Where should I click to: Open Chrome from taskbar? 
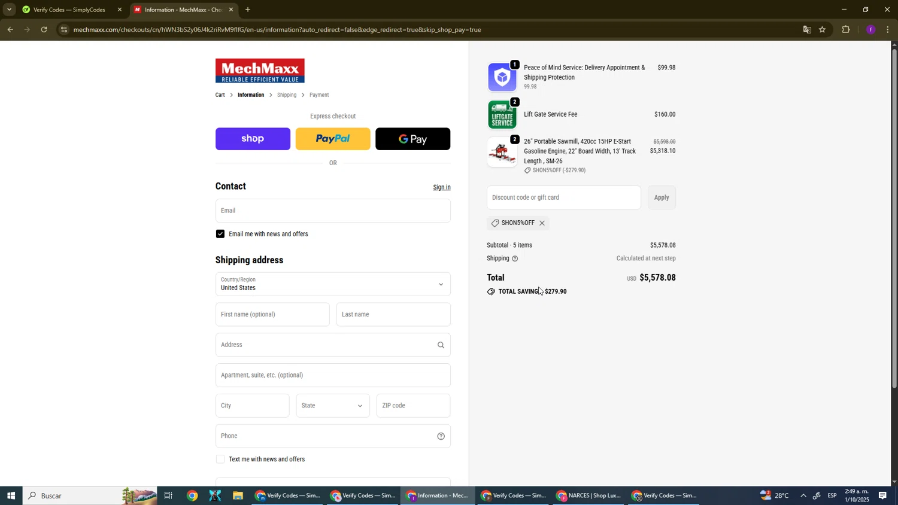(x=192, y=496)
